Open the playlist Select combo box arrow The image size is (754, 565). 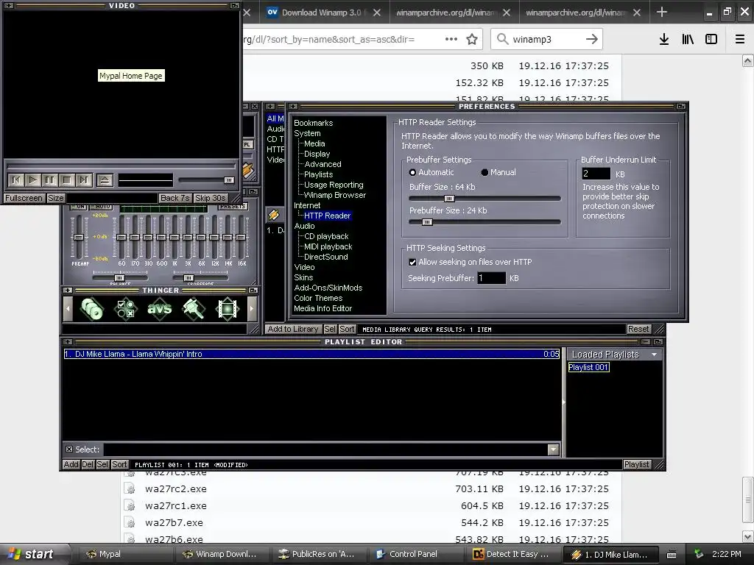[x=554, y=449]
